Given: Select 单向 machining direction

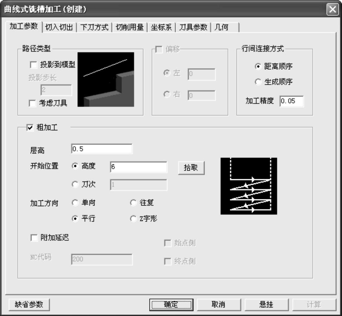Looking at the screenshot, I should pos(75,203).
